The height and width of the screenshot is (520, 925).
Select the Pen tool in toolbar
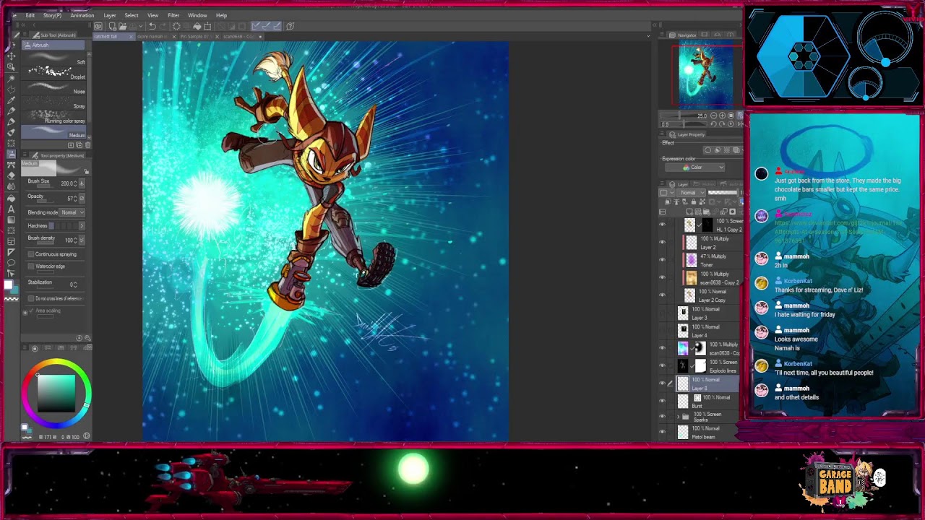tap(12, 110)
